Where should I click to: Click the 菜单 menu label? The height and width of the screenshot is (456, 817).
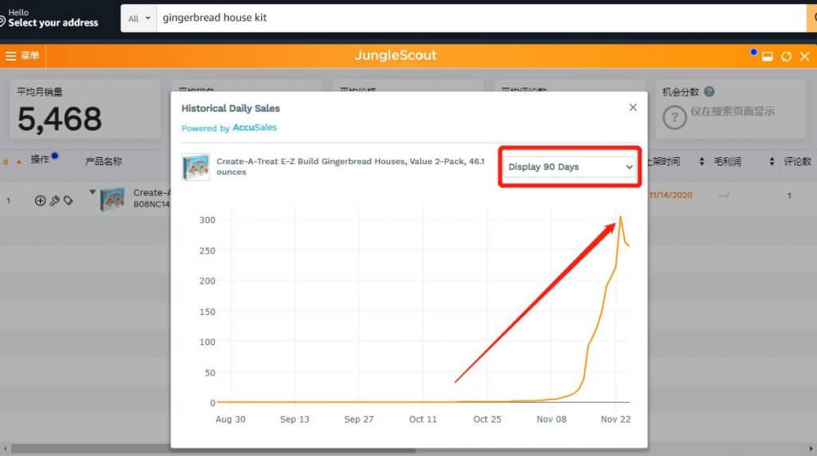click(30, 56)
